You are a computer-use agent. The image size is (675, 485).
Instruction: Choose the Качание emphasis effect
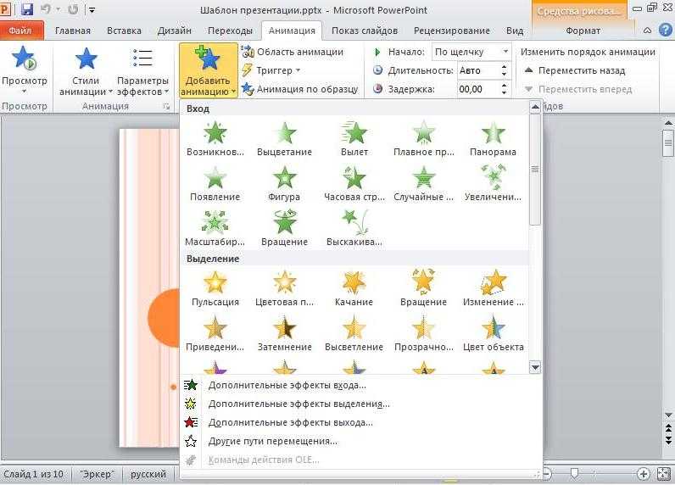tap(354, 288)
